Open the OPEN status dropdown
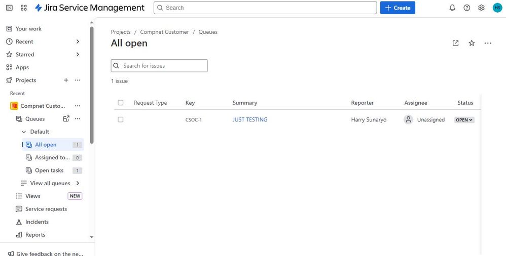Viewport: 506px width, 256px height. (x=464, y=120)
